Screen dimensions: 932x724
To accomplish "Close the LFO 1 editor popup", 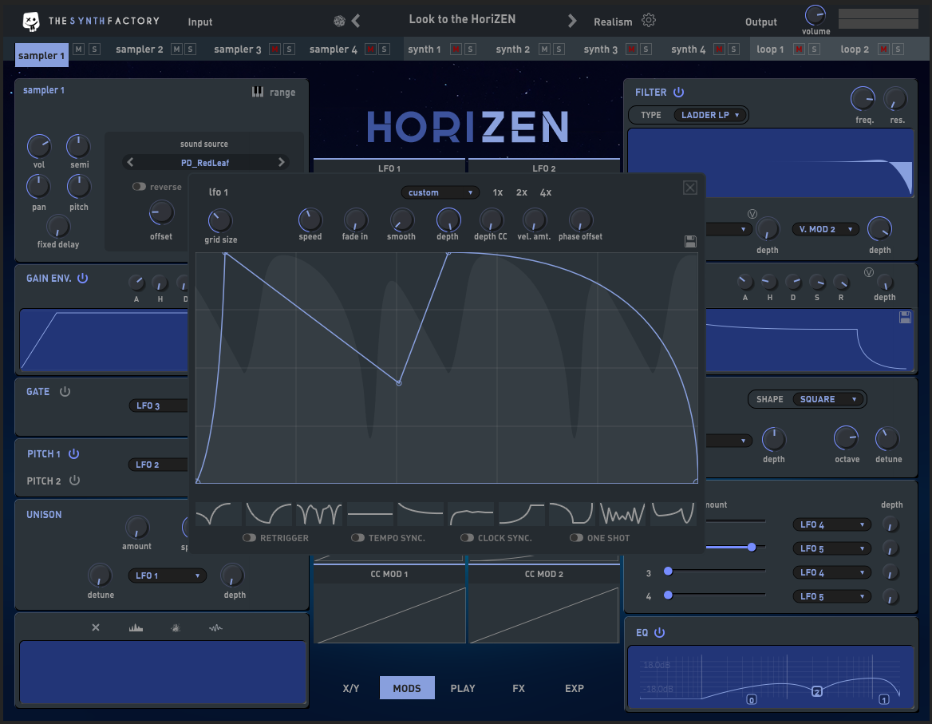I will coord(690,188).
